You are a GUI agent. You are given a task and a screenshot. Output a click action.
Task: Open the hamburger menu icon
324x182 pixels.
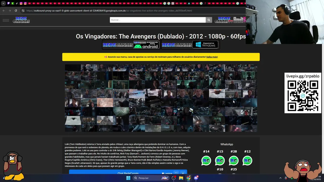tap(6, 20)
